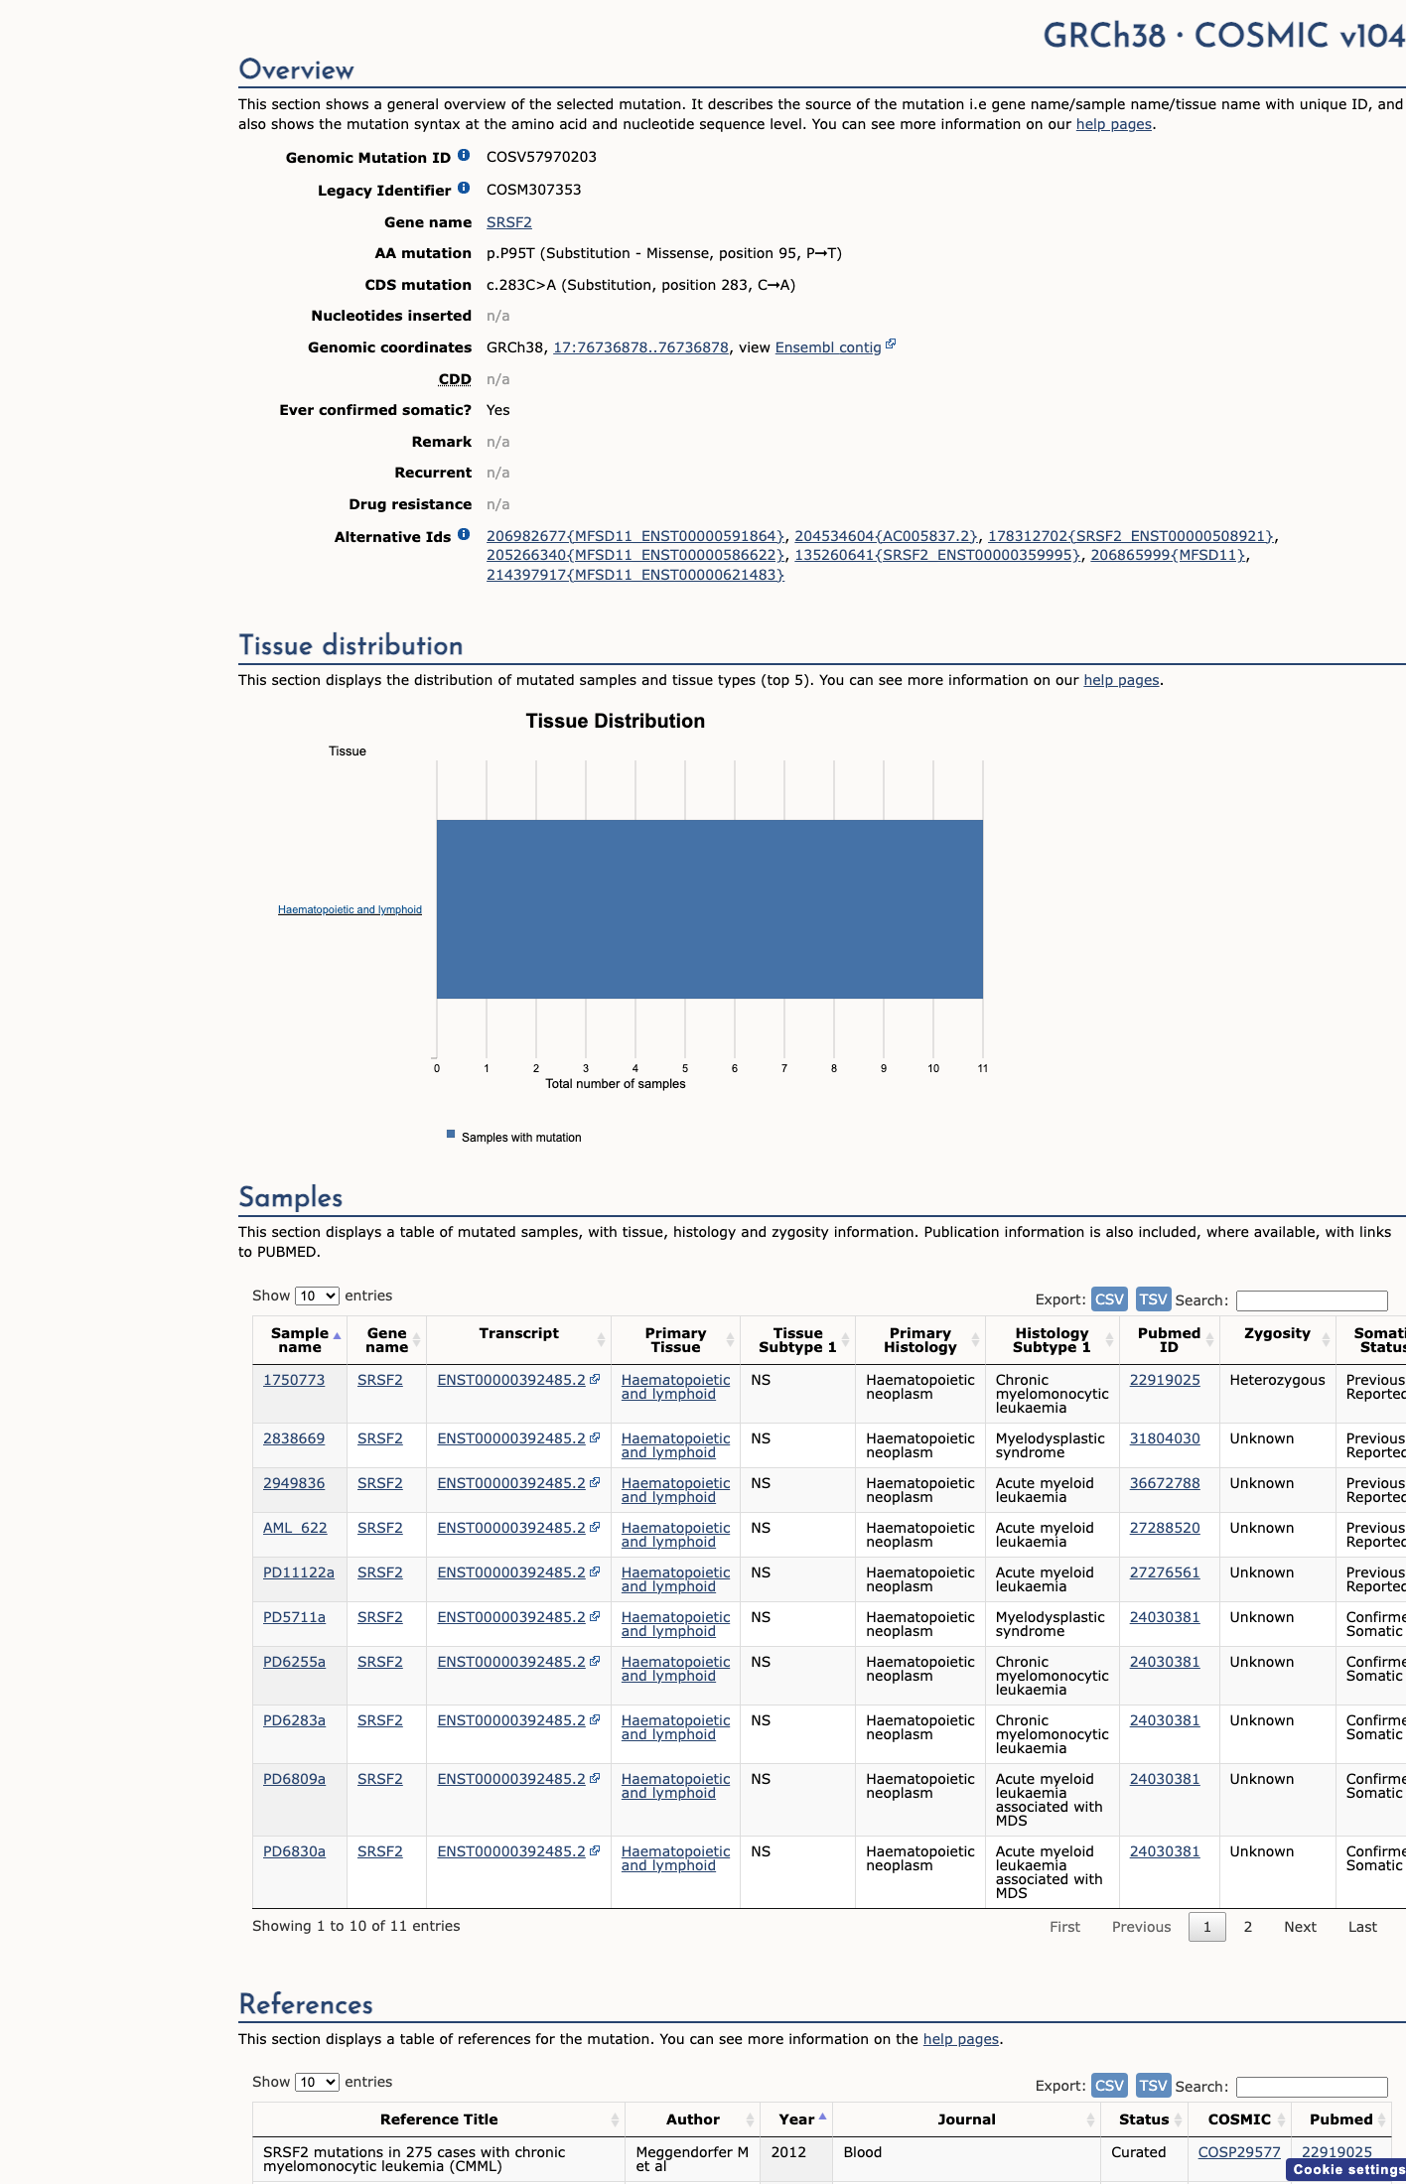Click external link icon for sample 1750773 transcript
1406x2184 pixels.
(595, 1379)
